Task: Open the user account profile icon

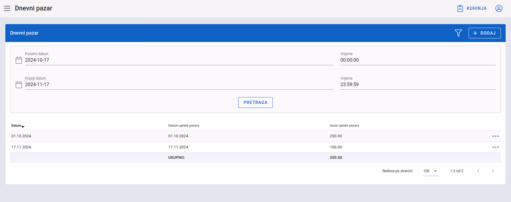Action: coord(499,8)
